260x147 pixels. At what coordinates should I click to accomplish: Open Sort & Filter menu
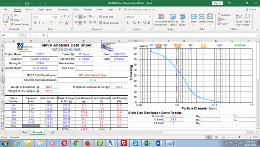pos(239,20)
